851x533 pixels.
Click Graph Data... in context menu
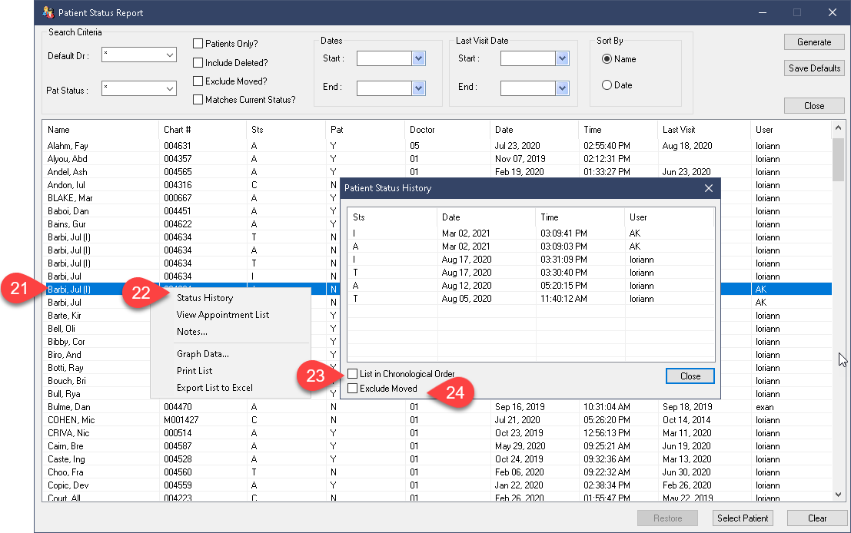[x=202, y=353]
